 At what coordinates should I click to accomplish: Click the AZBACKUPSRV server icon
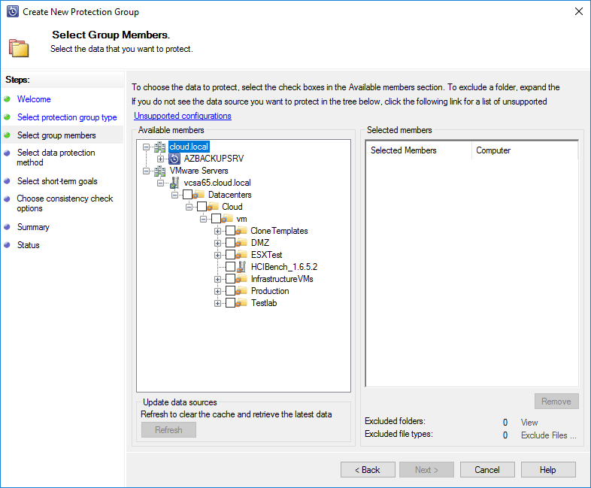point(174,159)
